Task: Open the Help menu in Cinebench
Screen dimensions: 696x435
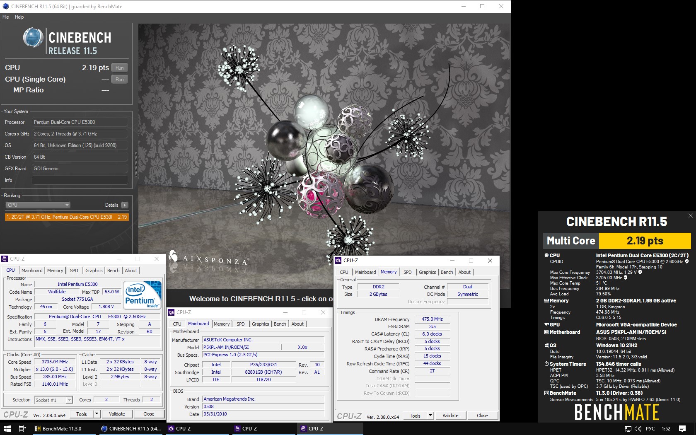Action: tap(19, 17)
